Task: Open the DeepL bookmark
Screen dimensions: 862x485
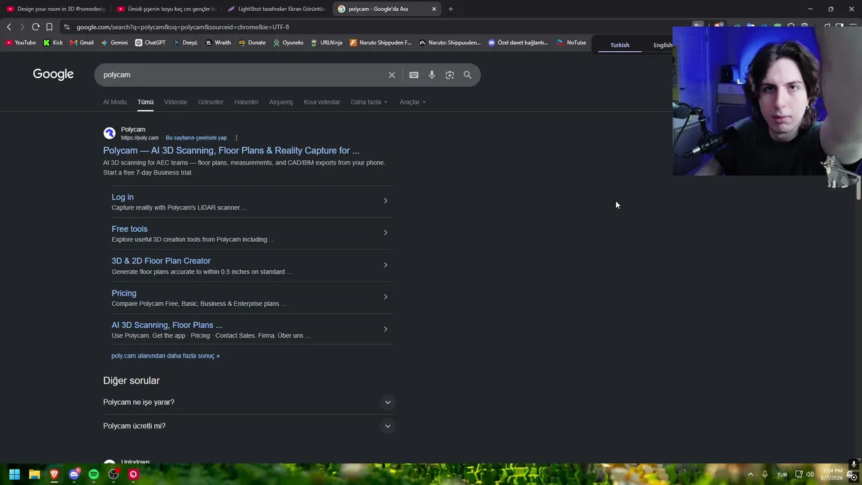Action: pos(185,42)
